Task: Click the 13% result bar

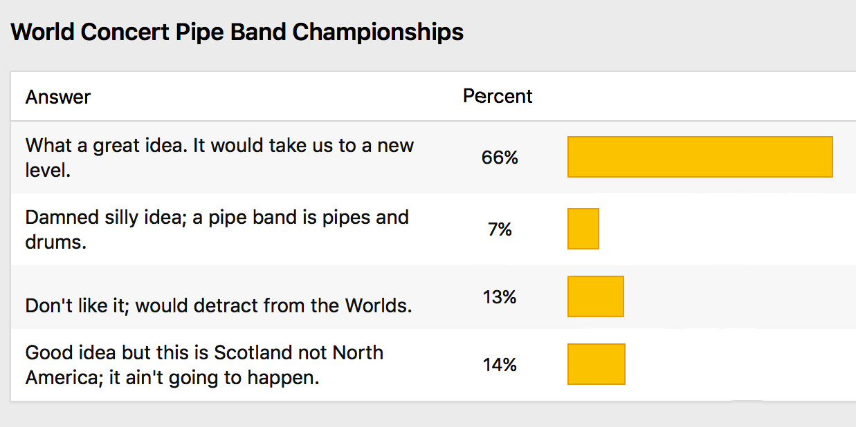Action: pyautogui.click(x=596, y=296)
